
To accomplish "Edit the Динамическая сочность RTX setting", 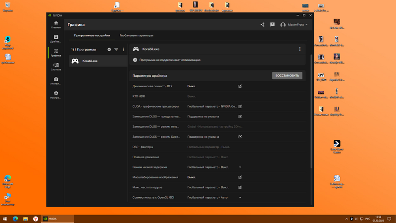I will tap(240, 86).
